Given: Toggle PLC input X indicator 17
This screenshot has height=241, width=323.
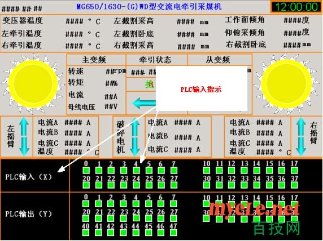Looking at the screenshot, I should pyautogui.click(x=294, y=170).
